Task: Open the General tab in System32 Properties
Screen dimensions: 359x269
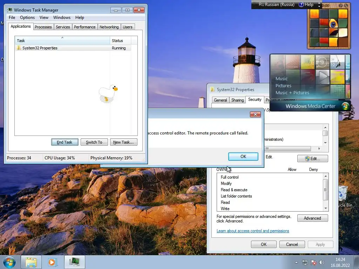Action: (221, 100)
